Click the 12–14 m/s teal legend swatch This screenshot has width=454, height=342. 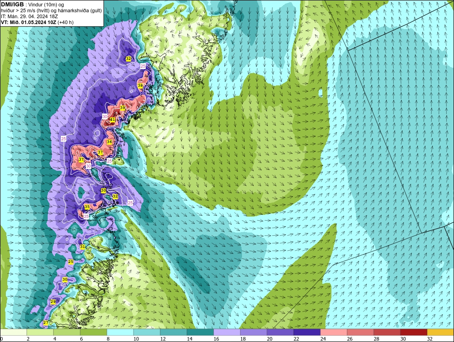point(173,332)
